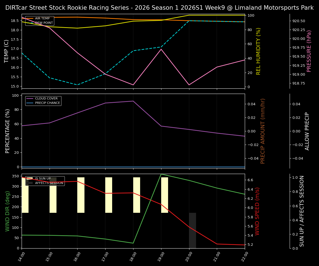Click the AIR TEMP legend line swatch
The image size is (319, 266).
[x=30, y=18]
